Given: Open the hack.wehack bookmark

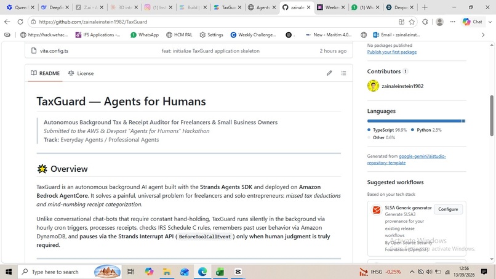Looking at the screenshot, I should tap(44, 35).
